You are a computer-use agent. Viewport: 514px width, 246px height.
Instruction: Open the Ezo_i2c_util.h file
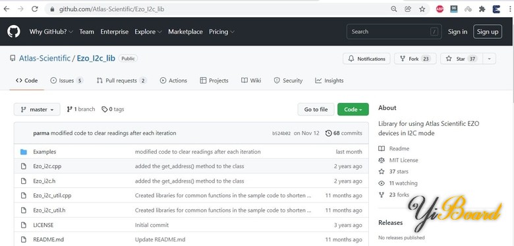(x=49, y=210)
